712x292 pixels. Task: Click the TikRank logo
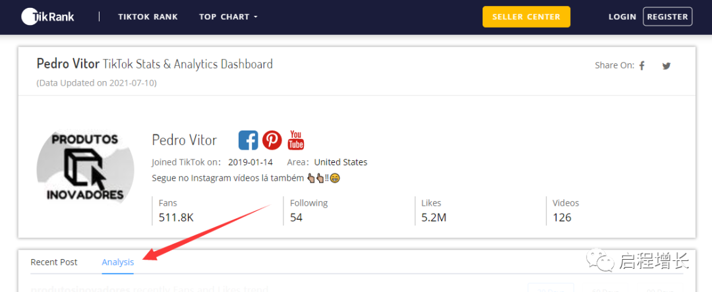(47, 16)
